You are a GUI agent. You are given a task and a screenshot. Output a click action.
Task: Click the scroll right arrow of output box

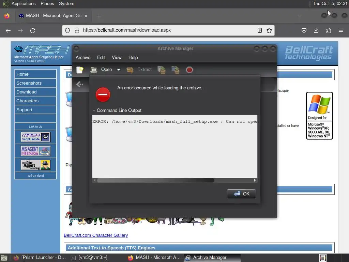(x=255, y=180)
